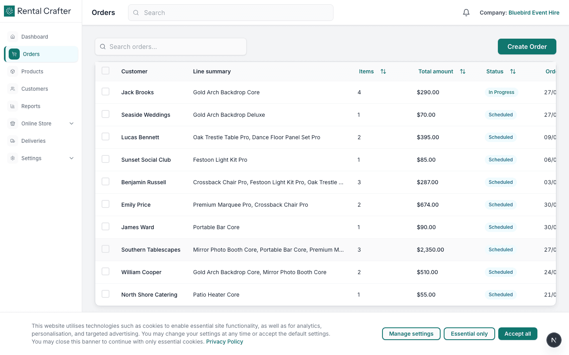
Task: Click the Customer column header
Action: [x=134, y=71]
